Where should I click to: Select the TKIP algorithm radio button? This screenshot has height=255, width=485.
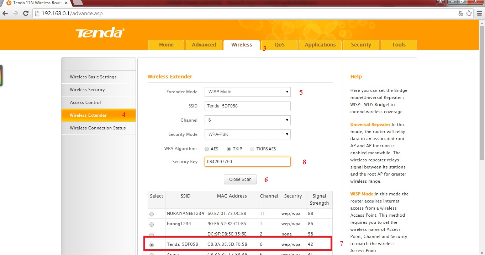(229, 149)
